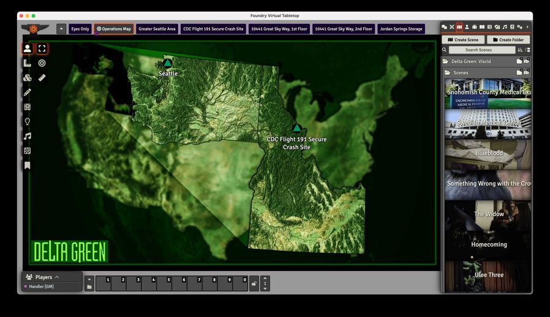550x317 pixels.
Task: Open the Rollable Tables sidebar tab
Action: 489,27
